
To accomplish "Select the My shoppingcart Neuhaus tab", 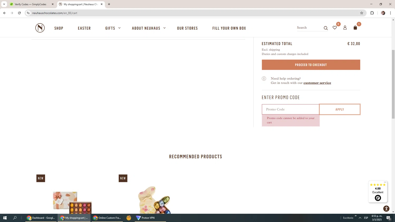I will [x=81, y=4].
